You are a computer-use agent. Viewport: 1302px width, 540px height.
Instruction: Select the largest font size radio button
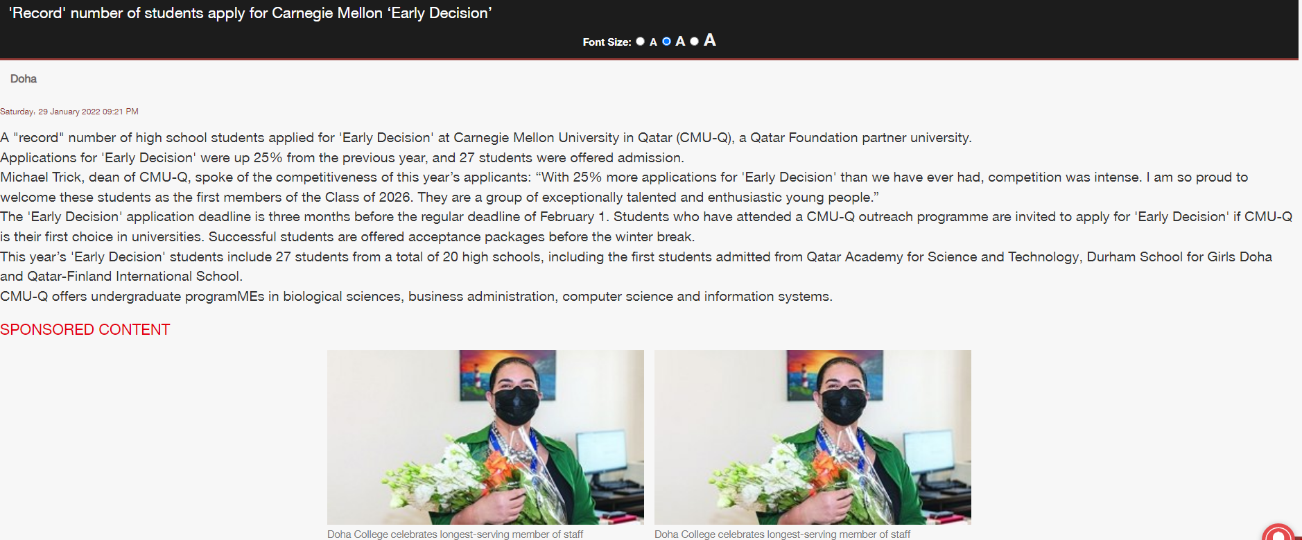694,42
